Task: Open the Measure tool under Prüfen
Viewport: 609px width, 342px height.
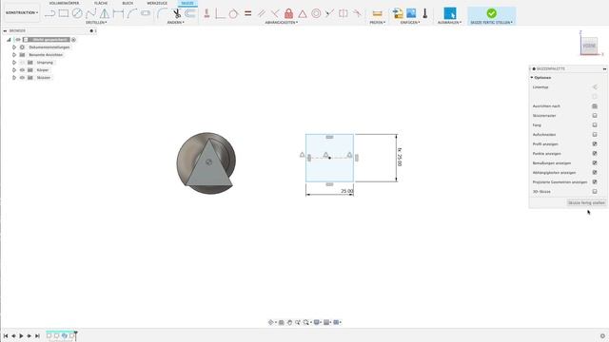Action: click(x=377, y=13)
